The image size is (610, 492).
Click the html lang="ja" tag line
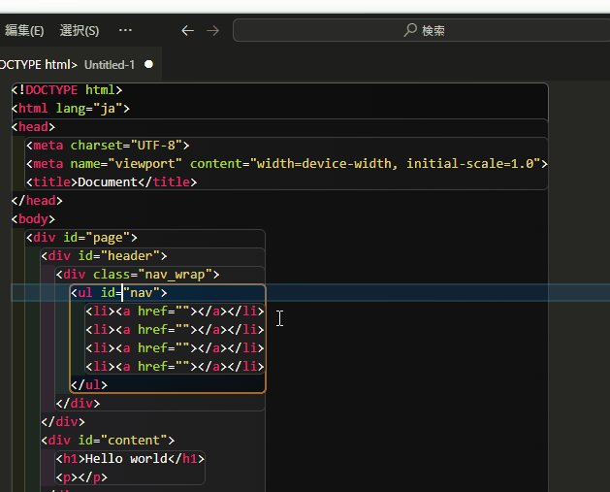coord(73,109)
